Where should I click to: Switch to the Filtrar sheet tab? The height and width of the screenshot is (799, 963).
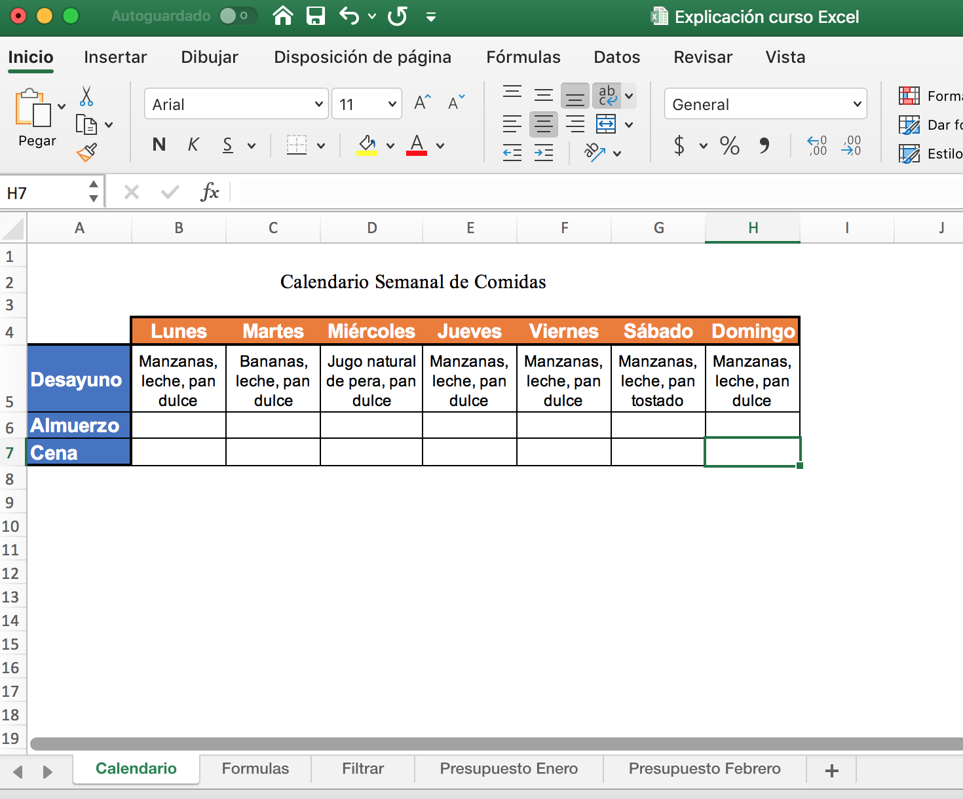tap(363, 768)
